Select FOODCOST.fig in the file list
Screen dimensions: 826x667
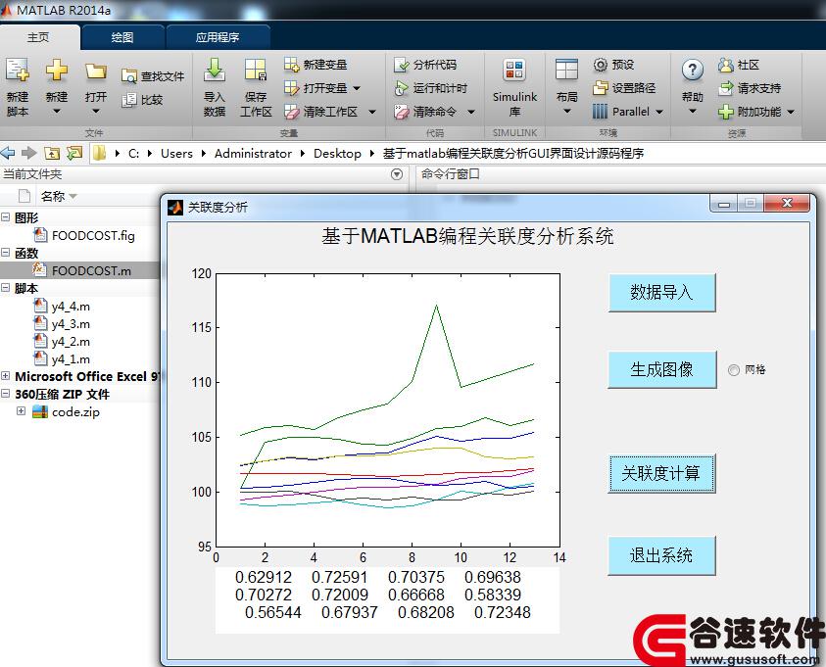coord(93,235)
